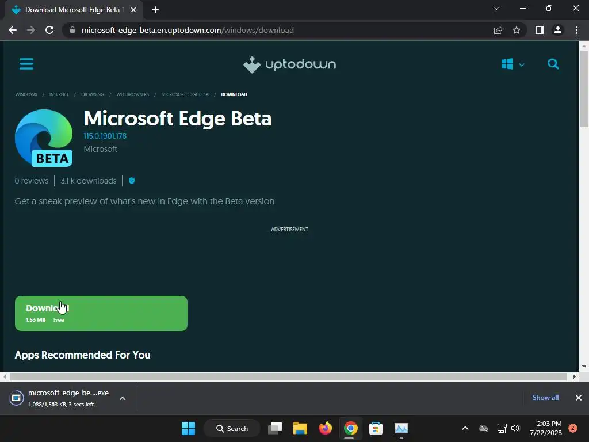Click the 0 reviews text

[32, 181]
